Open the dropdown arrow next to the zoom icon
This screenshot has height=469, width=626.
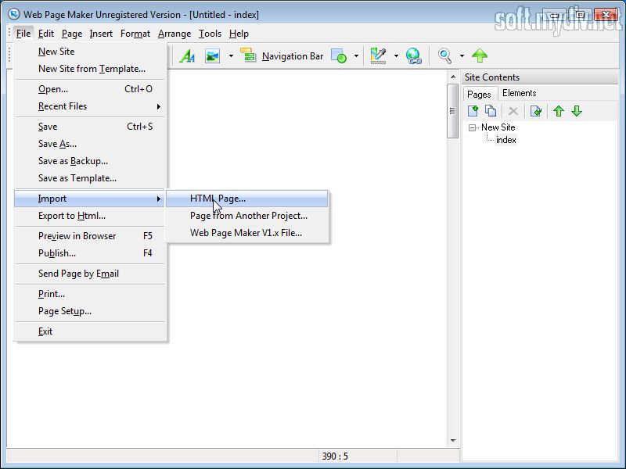pos(462,55)
